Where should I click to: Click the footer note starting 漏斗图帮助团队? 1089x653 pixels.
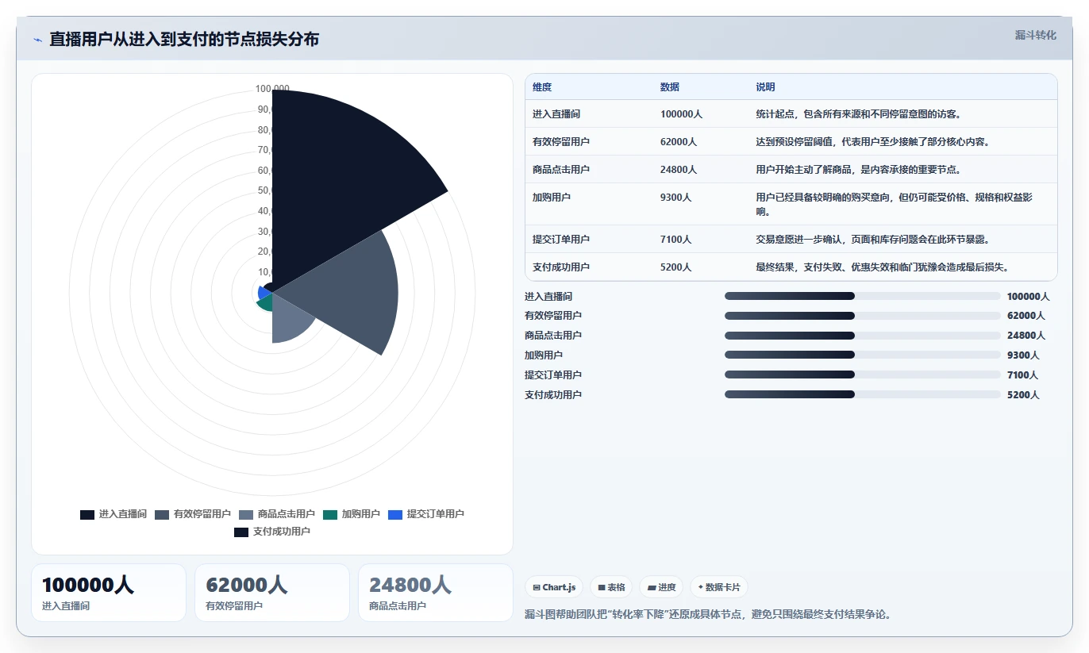(708, 614)
